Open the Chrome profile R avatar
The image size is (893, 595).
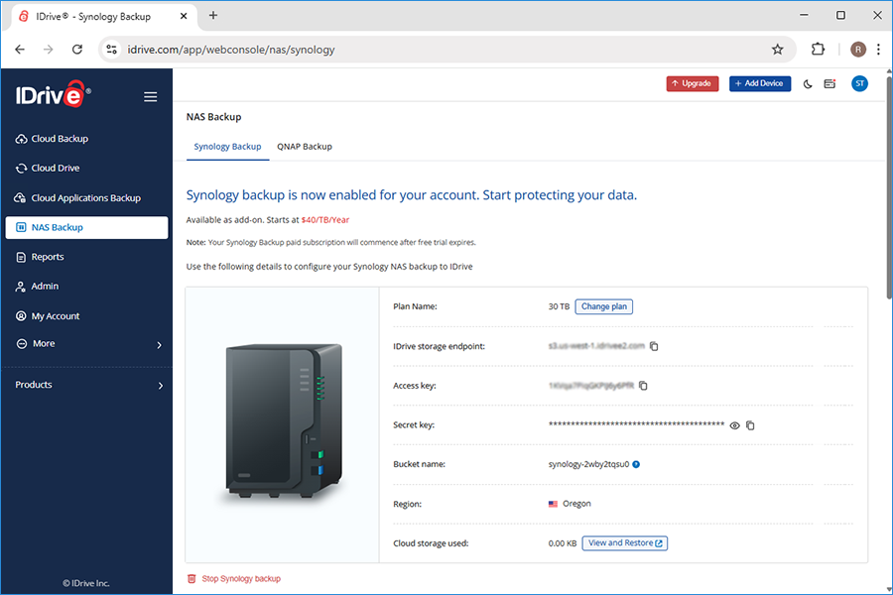858,50
